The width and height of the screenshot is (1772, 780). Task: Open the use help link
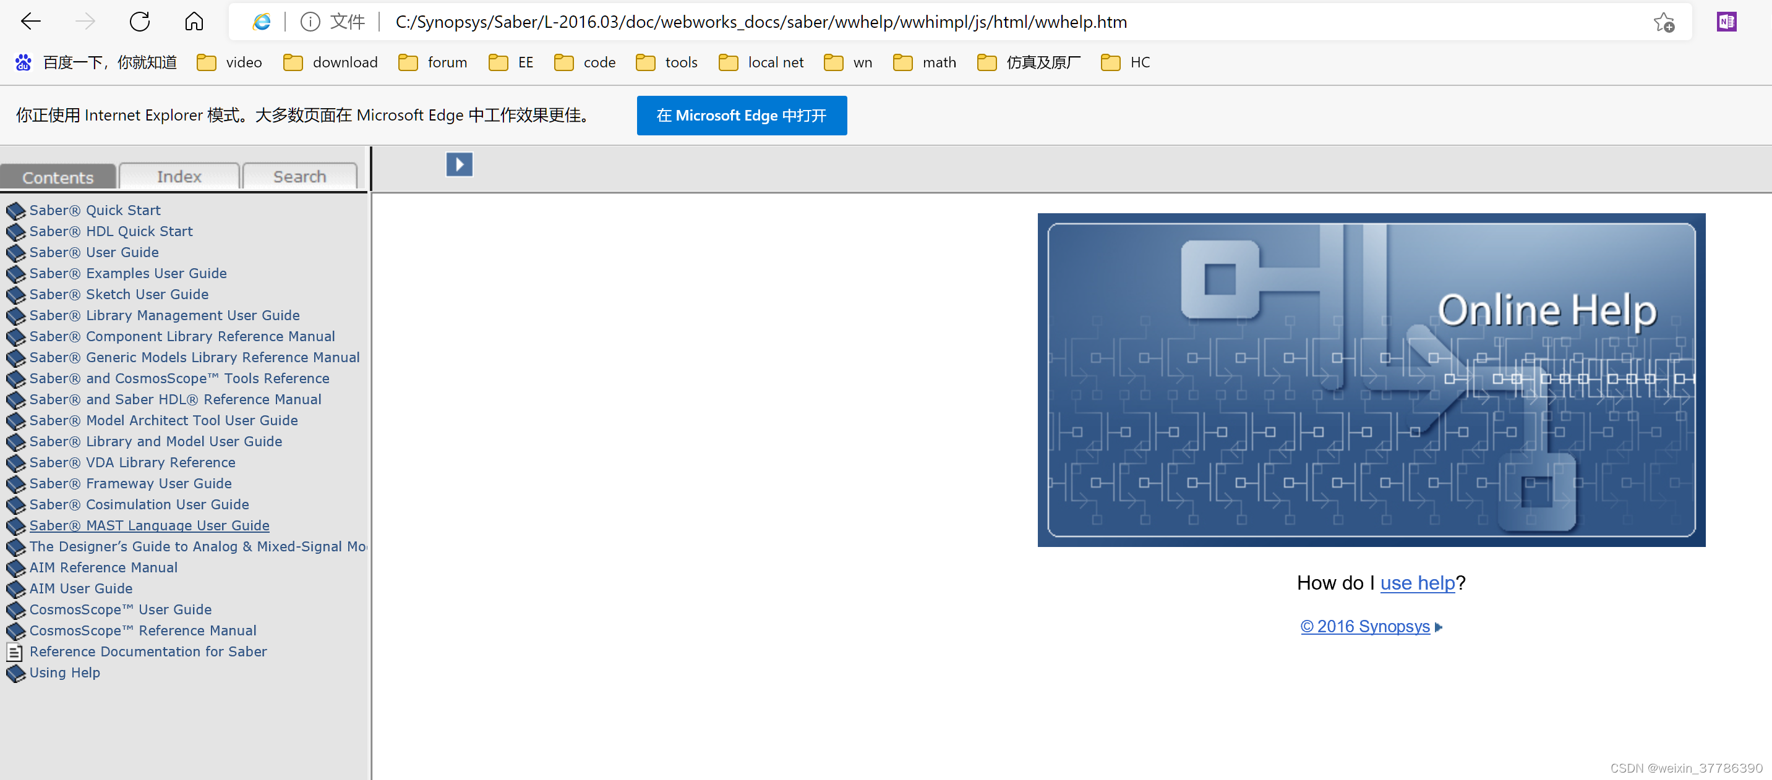[1417, 583]
